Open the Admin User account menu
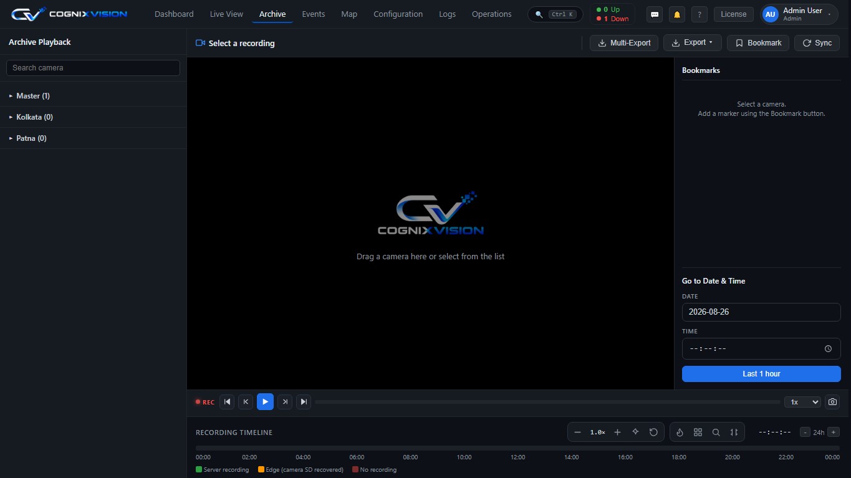 click(x=799, y=14)
